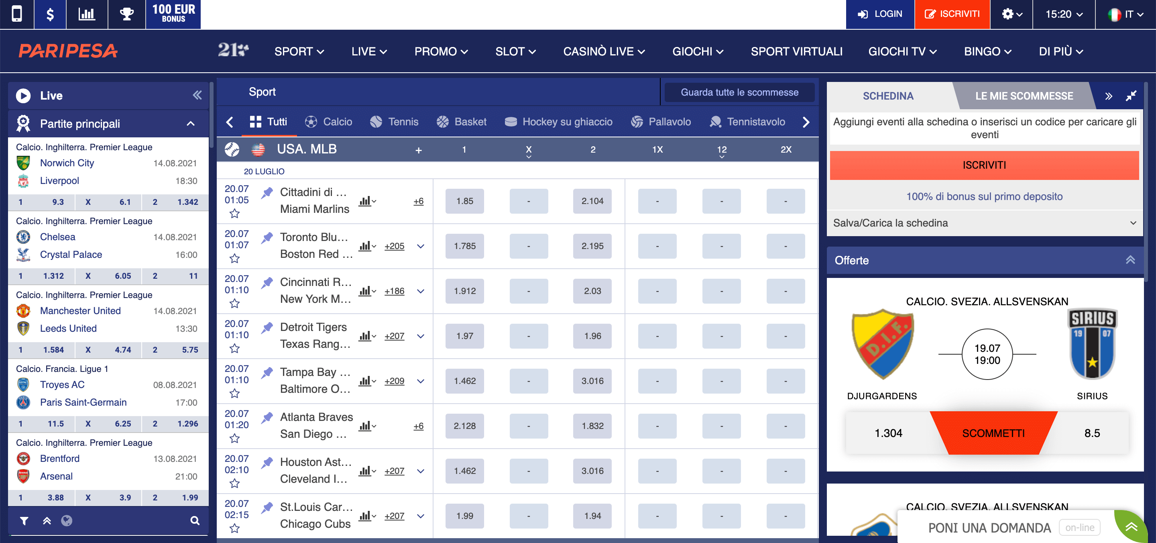Screen dimensions: 1156x543
Task: Favorite the Atlanta Braves match
Action: (x=234, y=438)
